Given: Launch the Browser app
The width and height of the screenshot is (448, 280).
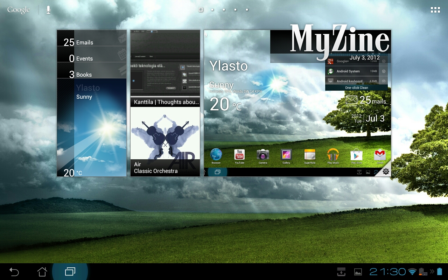Looking at the screenshot, I should (216, 156).
